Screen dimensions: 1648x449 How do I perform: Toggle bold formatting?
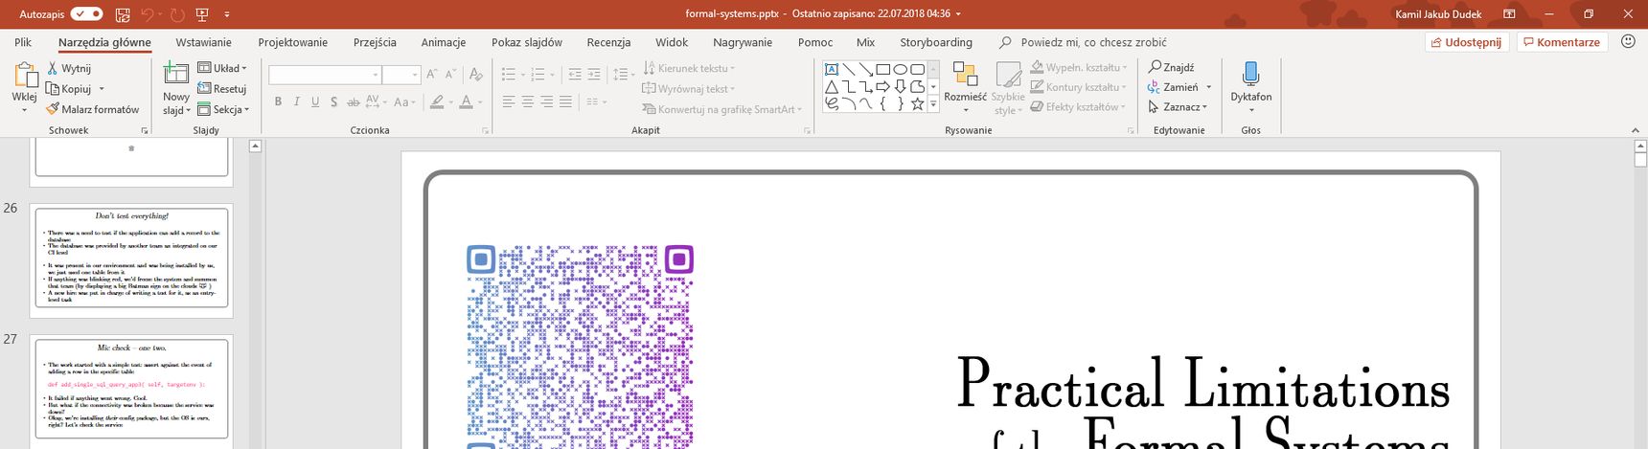(278, 101)
